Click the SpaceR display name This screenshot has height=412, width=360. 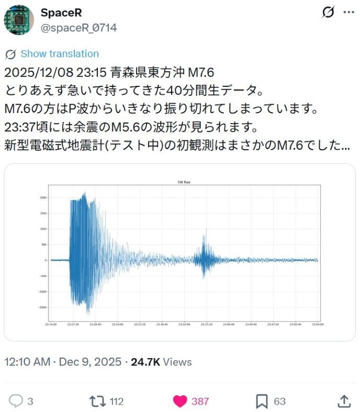61,13
